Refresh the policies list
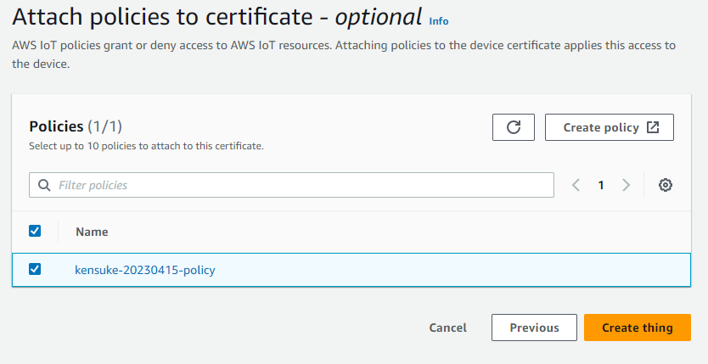Image resolution: width=708 pixels, height=364 pixels. coord(514,127)
